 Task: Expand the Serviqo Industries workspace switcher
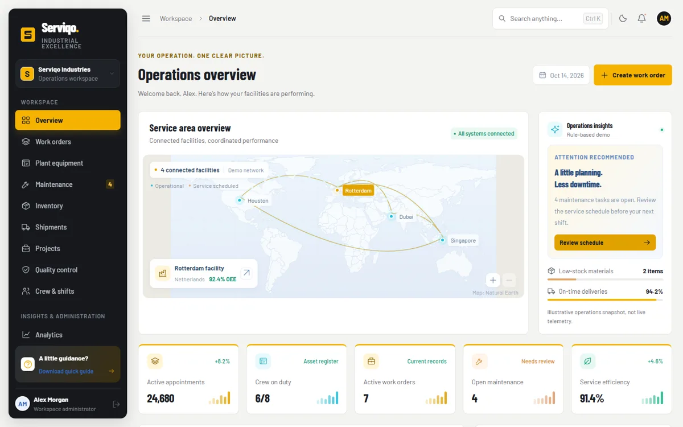pos(68,74)
